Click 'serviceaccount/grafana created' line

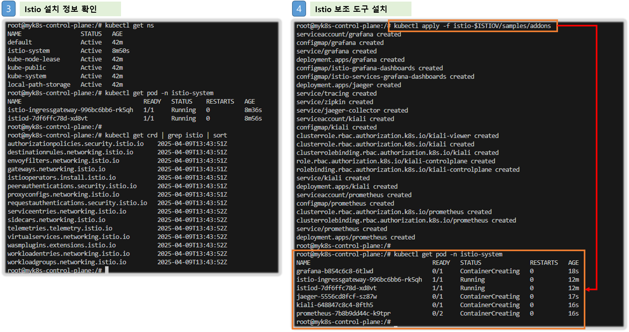349,34
